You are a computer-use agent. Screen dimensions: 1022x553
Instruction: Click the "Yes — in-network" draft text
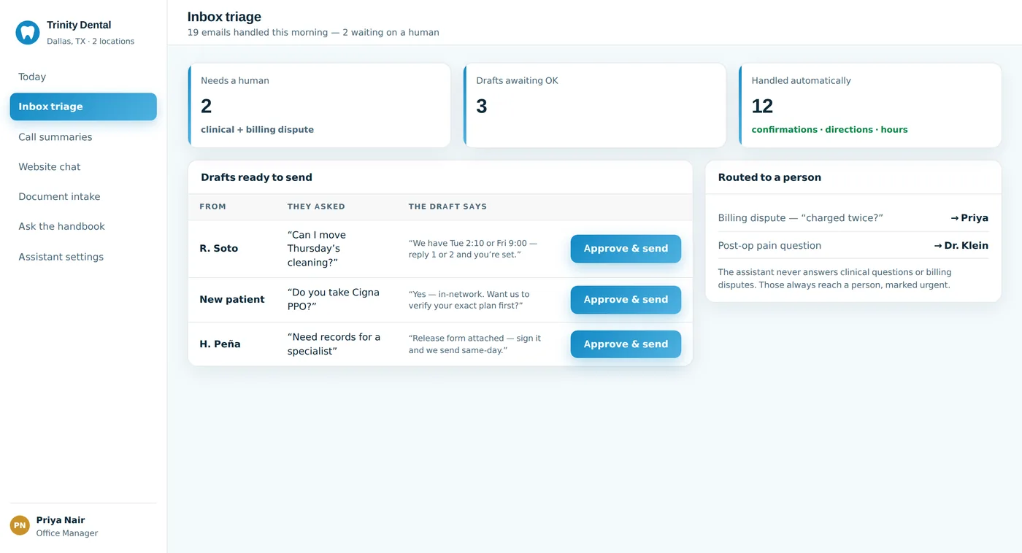point(469,300)
